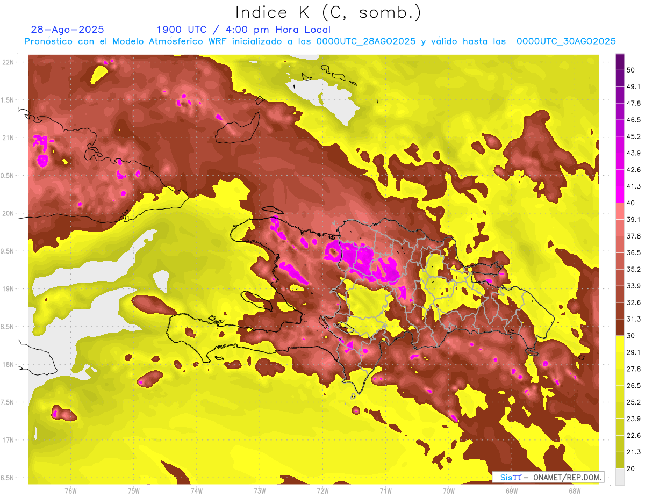Click the colorbar value "30"
645x498 pixels.
coord(631,336)
